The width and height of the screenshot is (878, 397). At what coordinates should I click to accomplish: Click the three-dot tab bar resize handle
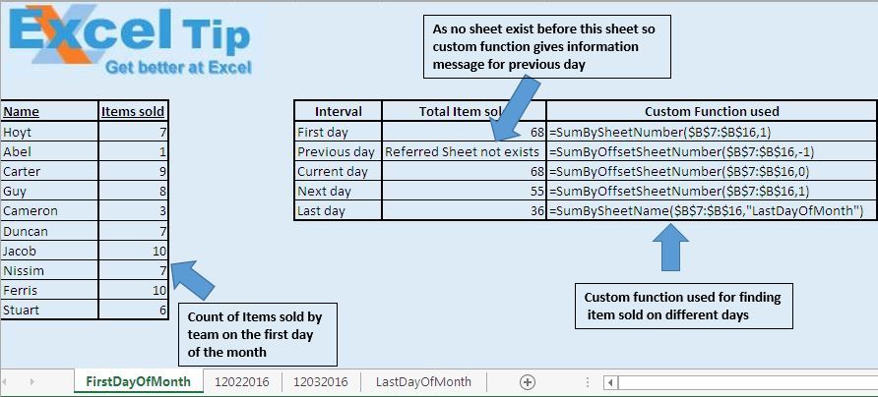click(588, 382)
